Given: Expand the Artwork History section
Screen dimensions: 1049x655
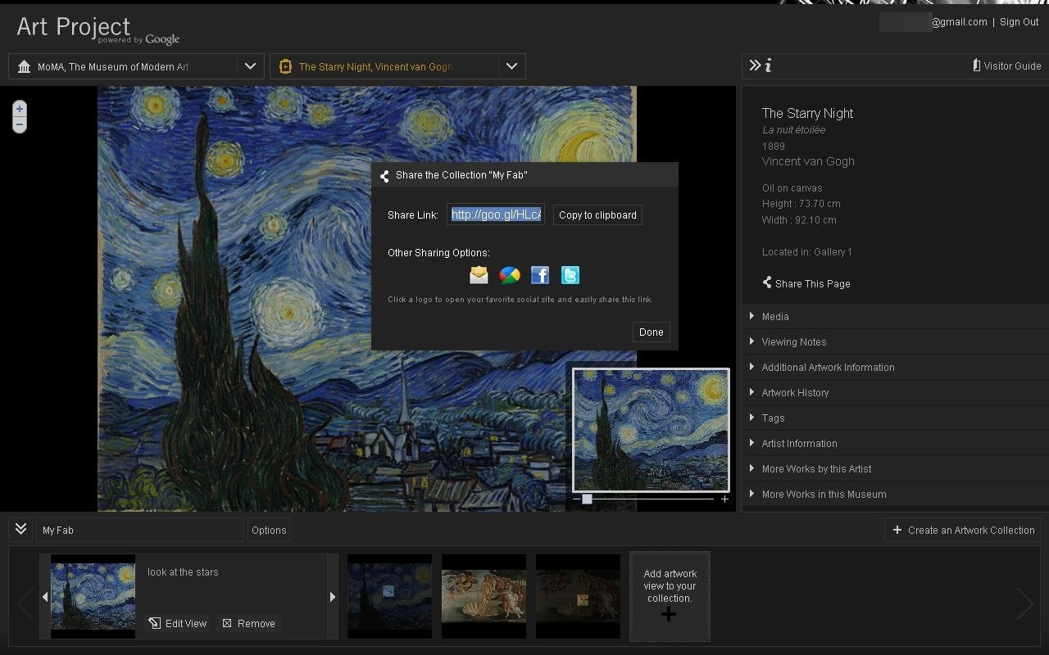Looking at the screenshot, I should click(x=895, y=392).
